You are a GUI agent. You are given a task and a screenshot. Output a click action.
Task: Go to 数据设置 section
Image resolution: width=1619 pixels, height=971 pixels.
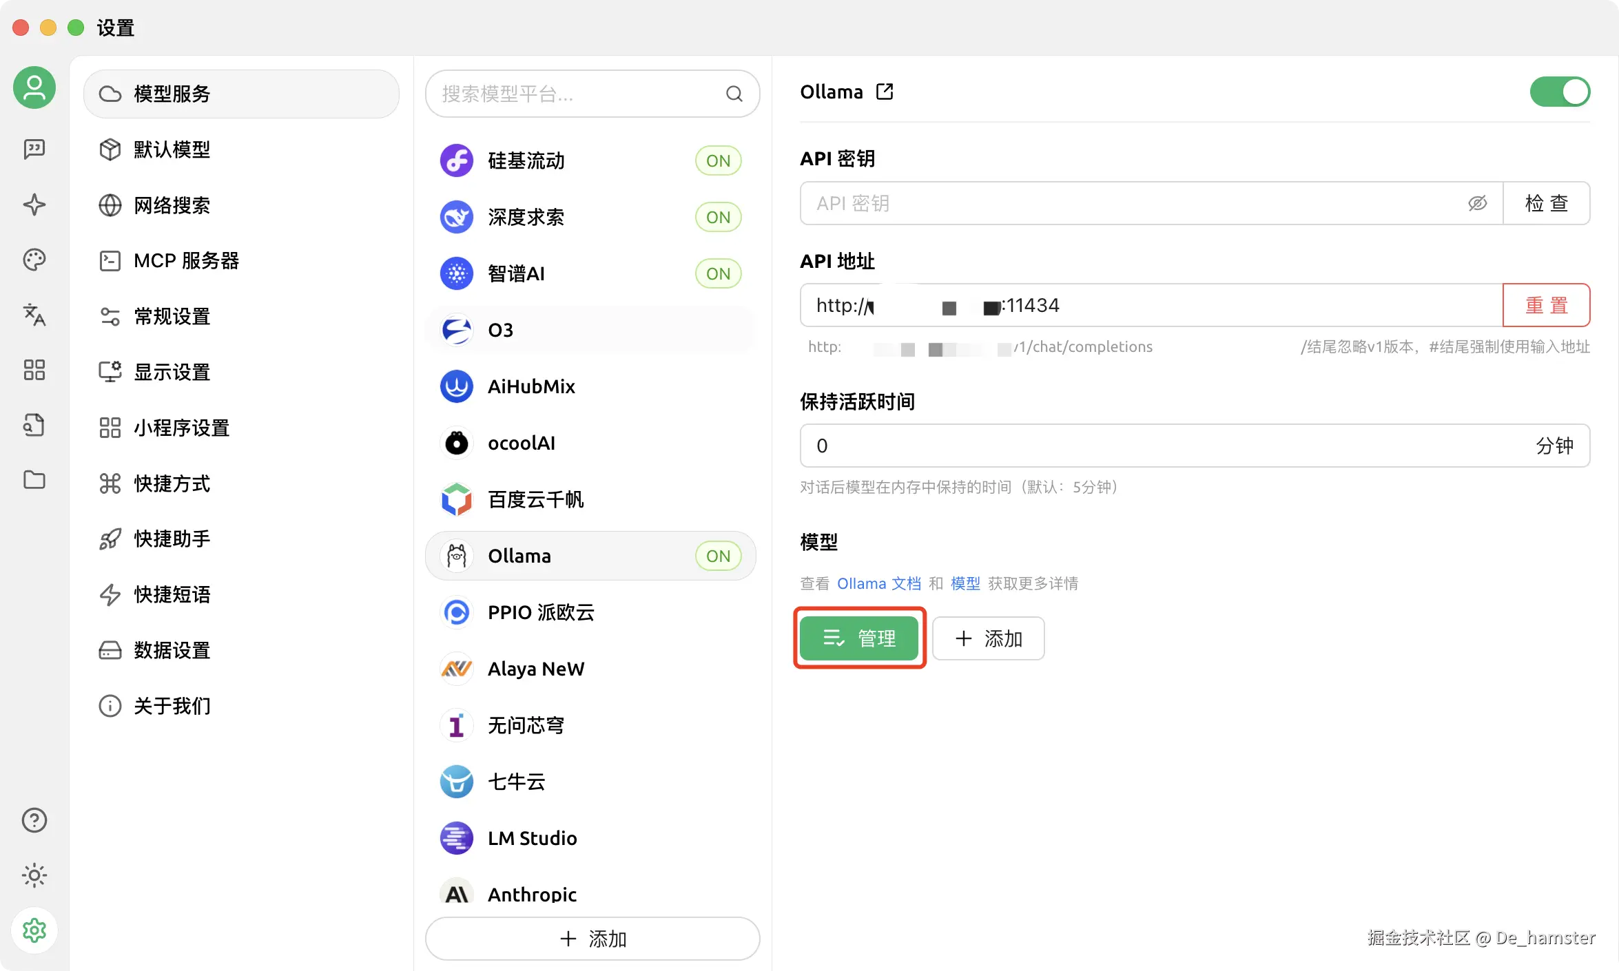click(x=172, y=650)
